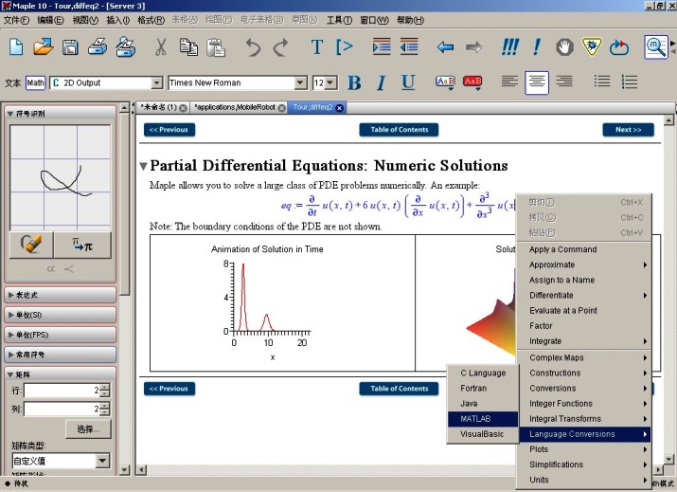Align text to the right
Screen dimensions: 677x492
click(x=564, y=82)
